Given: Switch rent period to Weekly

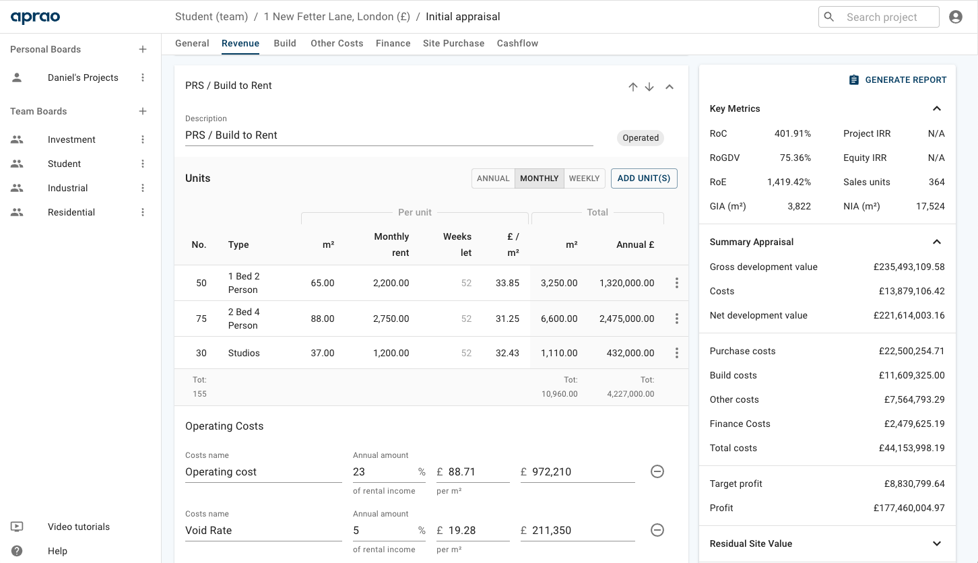Looking at the screenshot, I should 584,178.
